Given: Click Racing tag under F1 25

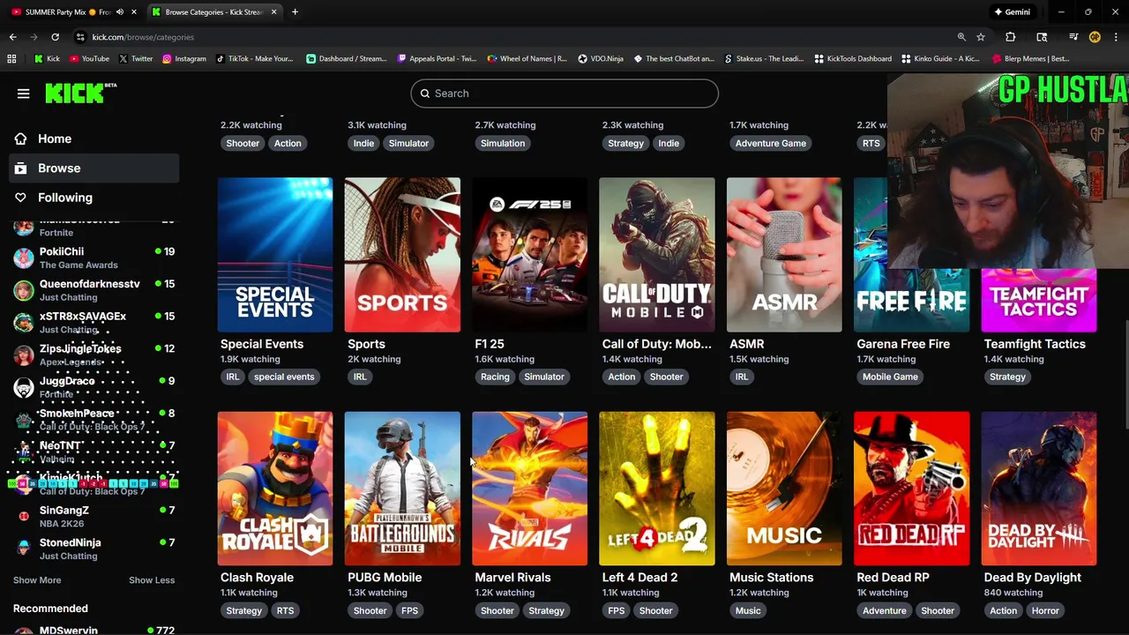Looking at the screenshot, I should click(x=495, y=377).
